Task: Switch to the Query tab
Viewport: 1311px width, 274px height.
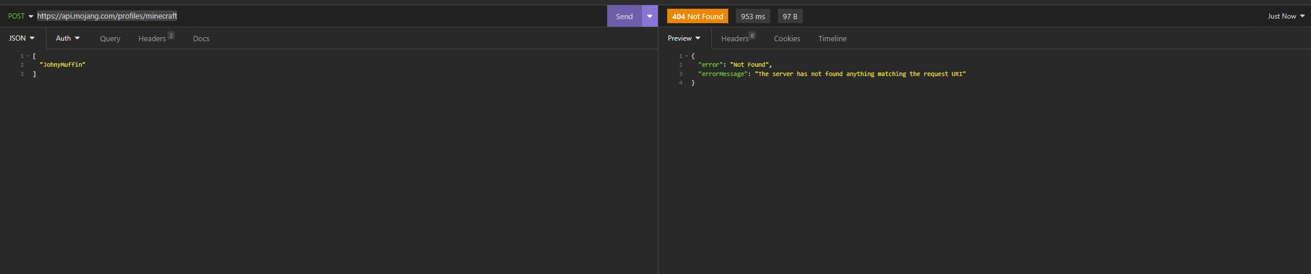Action: click(110, 39)
